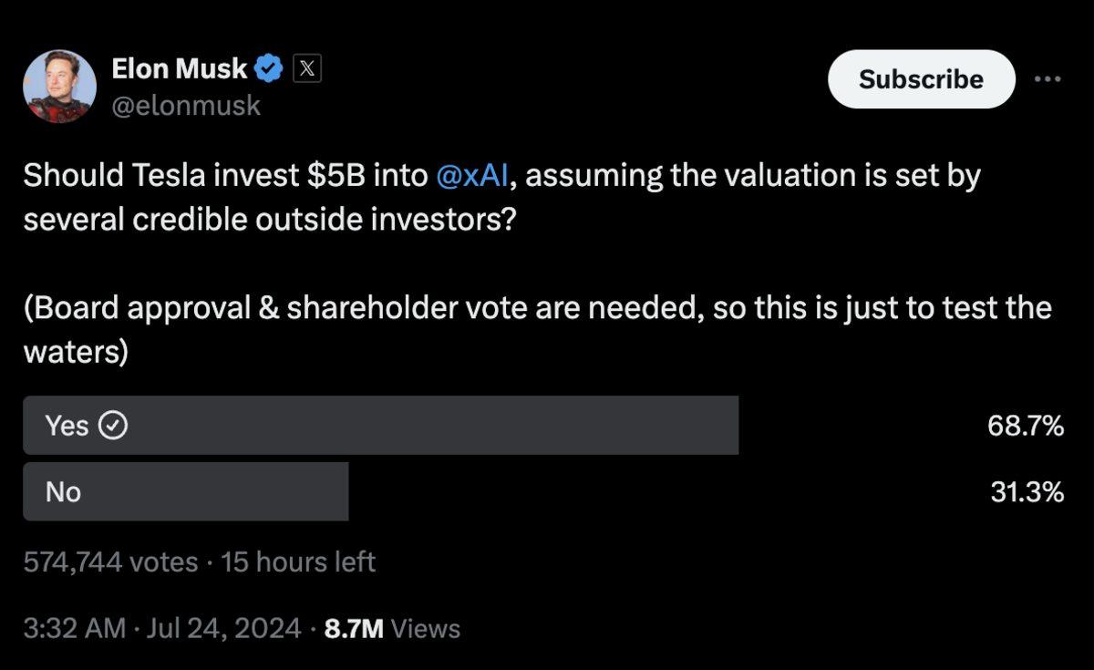Click the 31.3% result for No
1094x670 pixels.
click(x=1027, y=490)
